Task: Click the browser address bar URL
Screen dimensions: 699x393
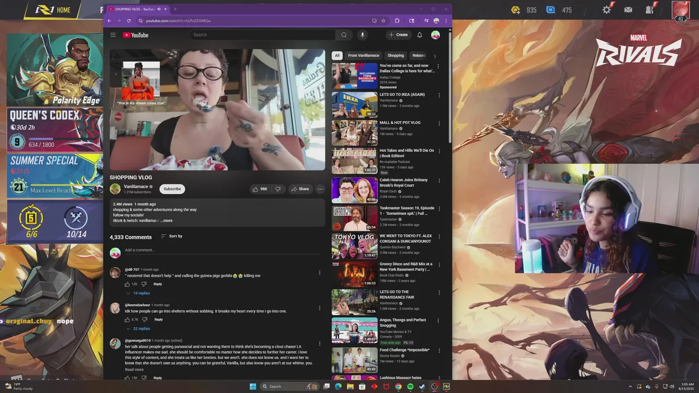Action: pos(178,21)
